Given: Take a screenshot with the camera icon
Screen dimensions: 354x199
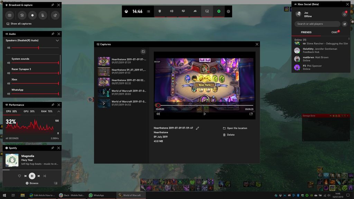Looking at the screenshot, I should pos(10,15).
